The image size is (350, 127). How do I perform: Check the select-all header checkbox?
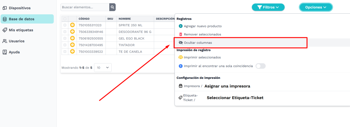coord(65,19)
